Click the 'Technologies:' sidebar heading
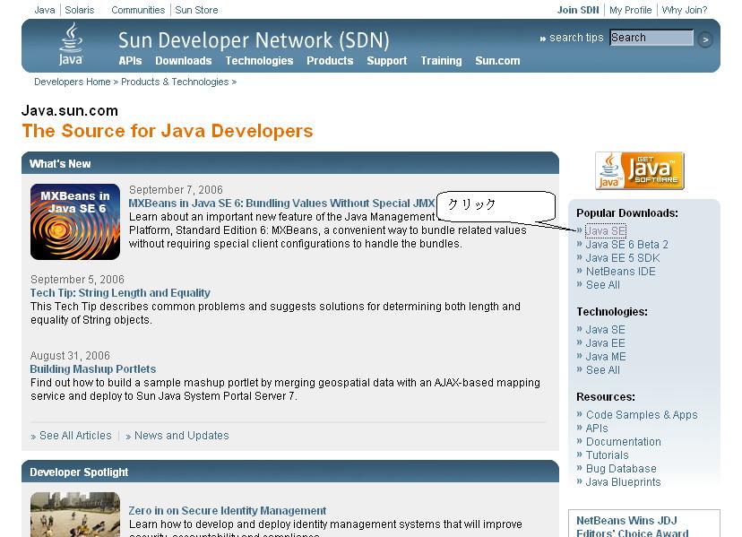The image size is (742, 537). click(612, 312)
